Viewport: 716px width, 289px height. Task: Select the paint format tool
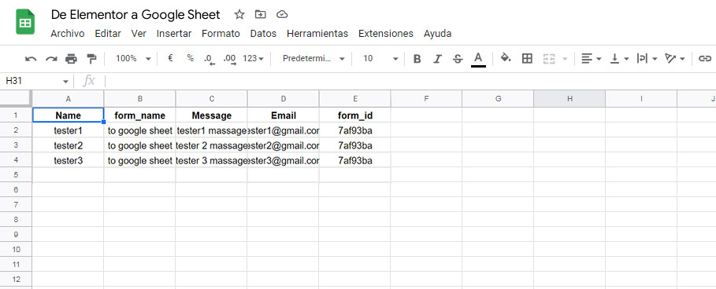pyautogui.click(x=91, y=59)
